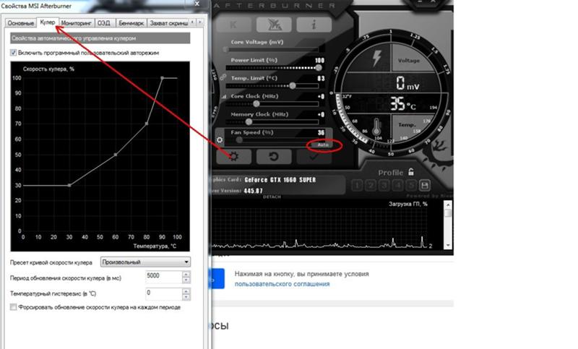
Task: Open the information 'i' button
Action: [314, 25]
